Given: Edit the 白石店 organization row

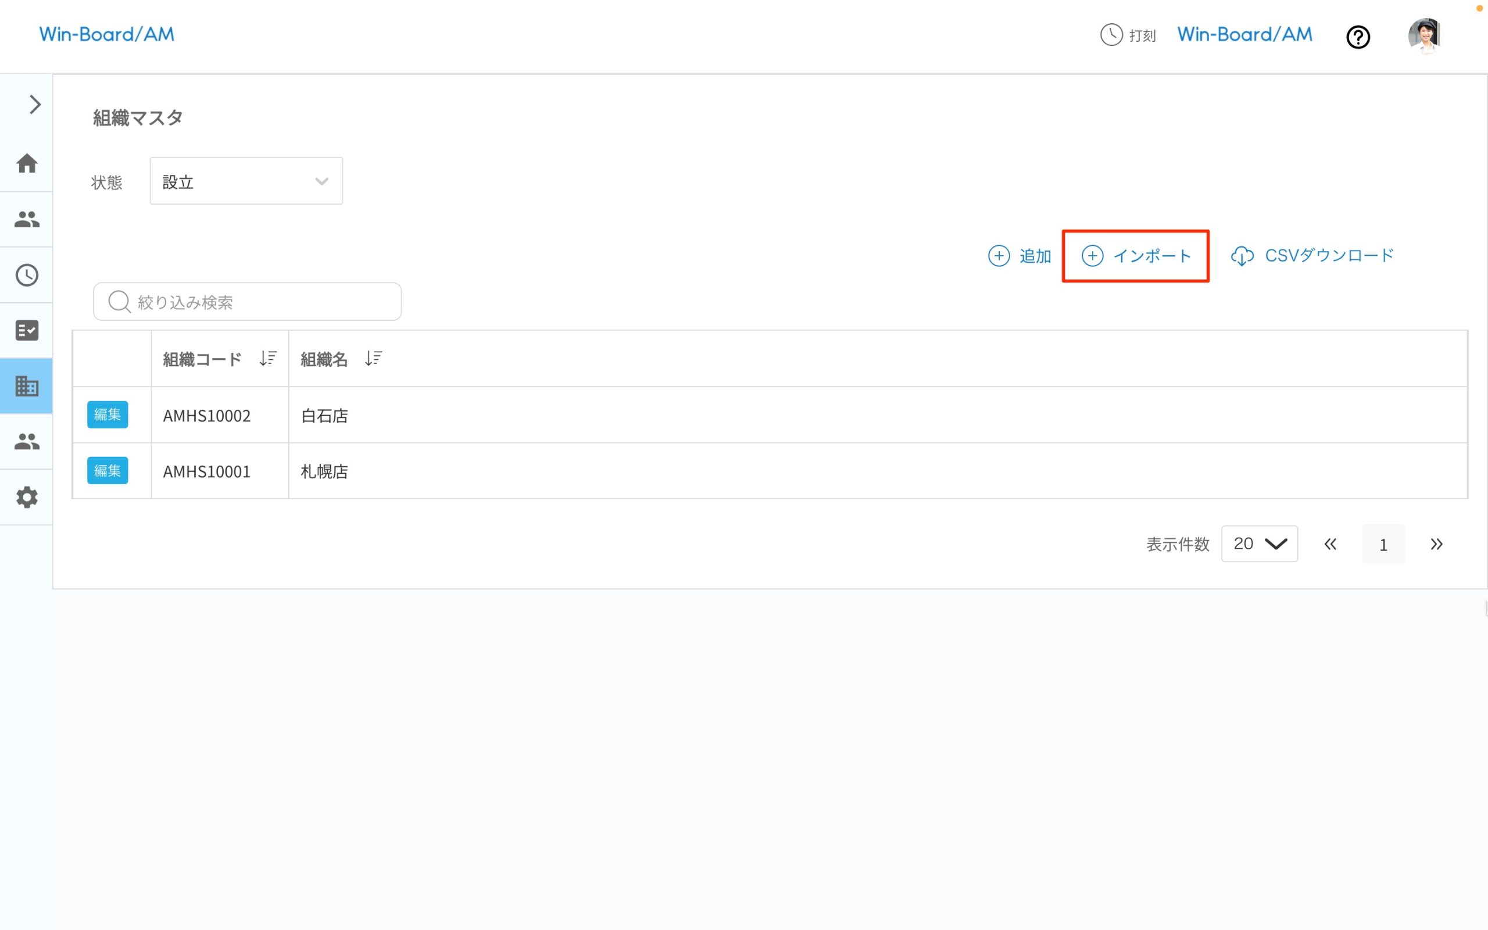Looking at the screenshot, I should [x=107, y=414].
